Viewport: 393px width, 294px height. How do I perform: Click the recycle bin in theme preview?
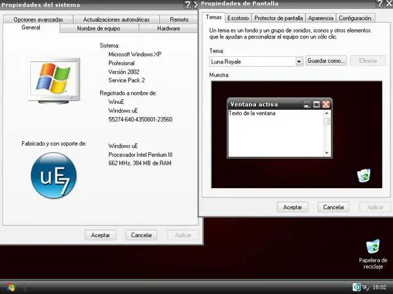[364, 175]
